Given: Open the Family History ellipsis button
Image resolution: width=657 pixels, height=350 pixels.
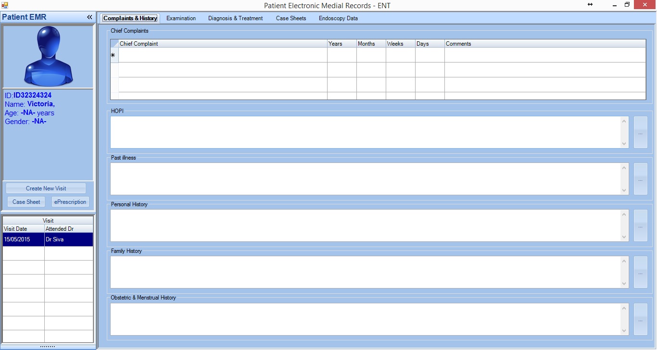Looking at the screenshot, I should point(640,273).
